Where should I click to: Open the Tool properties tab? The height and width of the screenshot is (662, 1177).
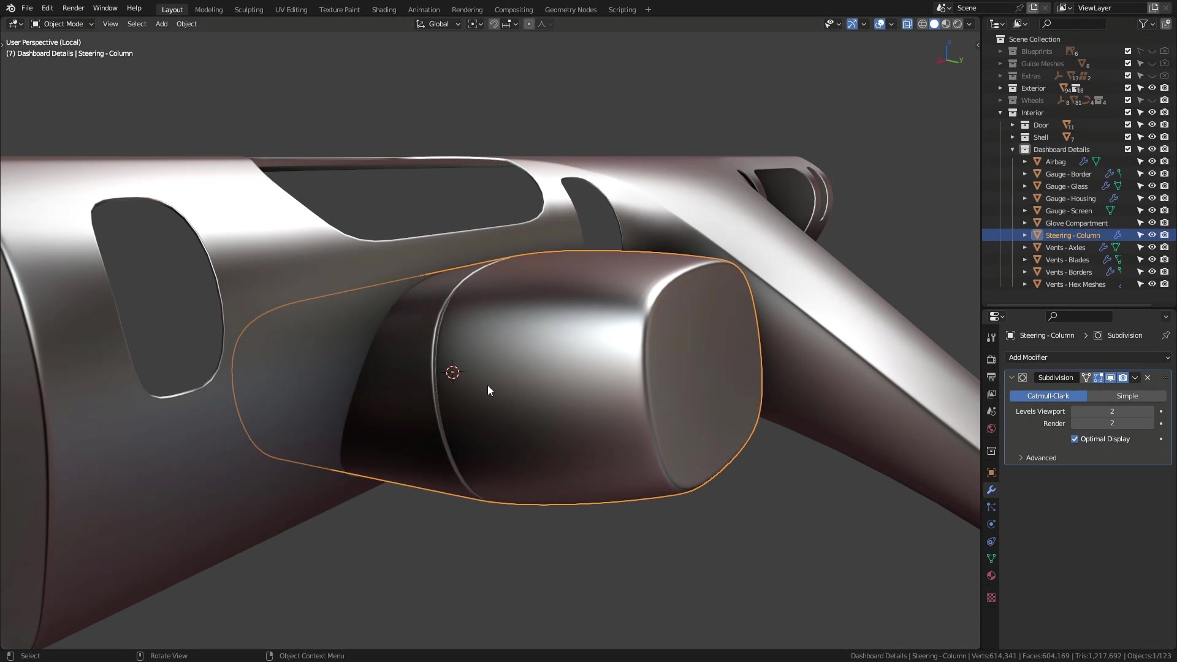[x=991, y=338]
